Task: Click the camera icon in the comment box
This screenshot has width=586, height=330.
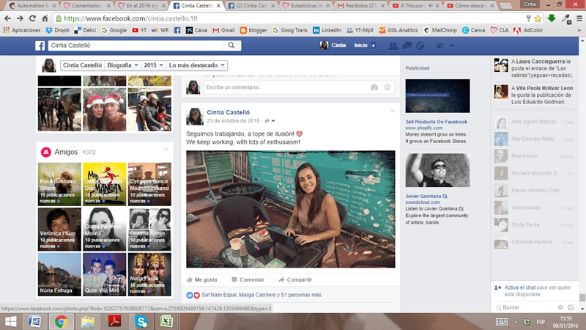Action: coord(374,87)
